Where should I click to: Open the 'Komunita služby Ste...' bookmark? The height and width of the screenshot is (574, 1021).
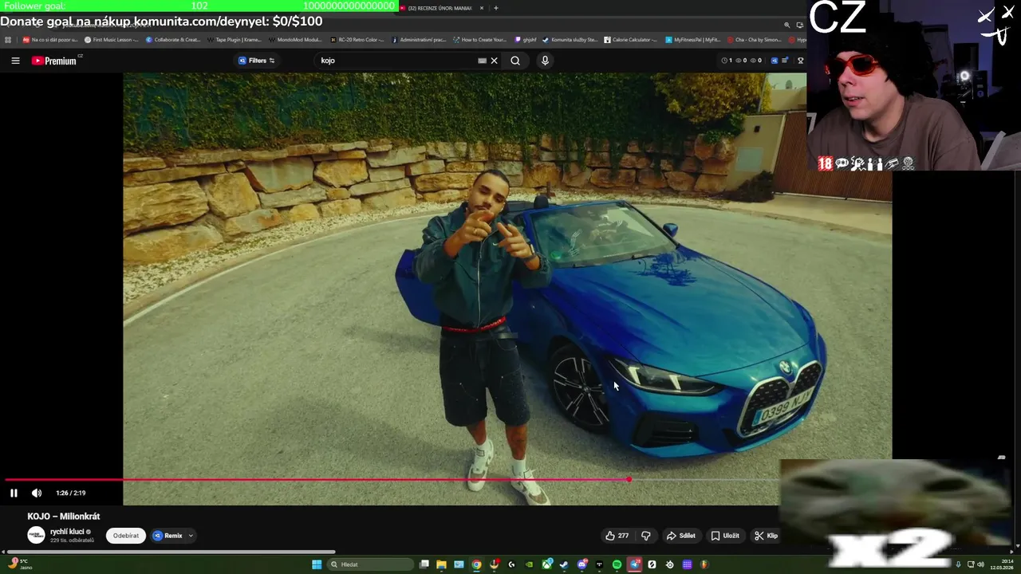point(570,39)
